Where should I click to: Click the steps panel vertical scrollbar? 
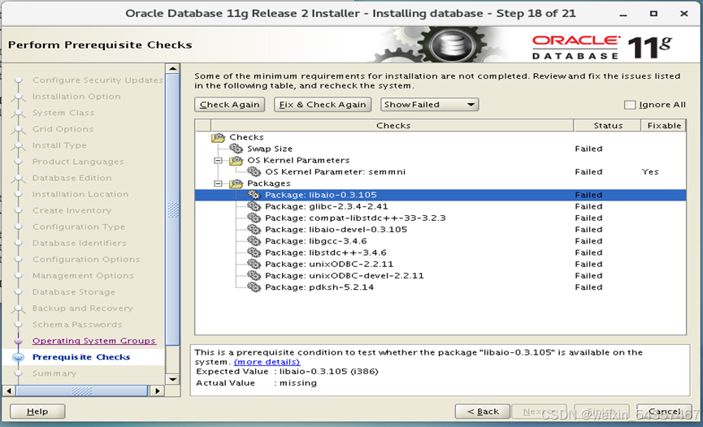pyautogui.click(x=172, y=211)
